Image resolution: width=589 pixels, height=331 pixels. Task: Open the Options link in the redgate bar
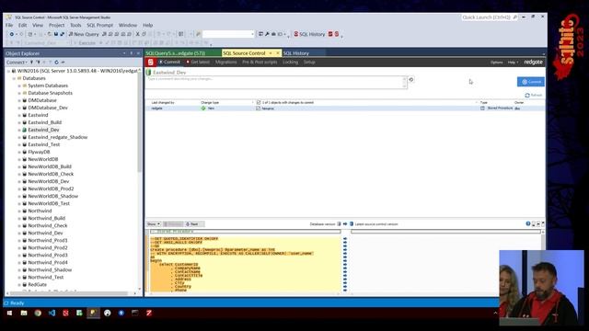tap(496, 63)
